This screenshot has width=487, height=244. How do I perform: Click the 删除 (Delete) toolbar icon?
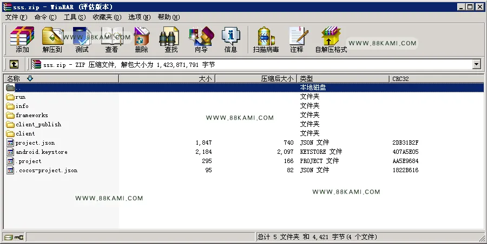pos(141,36)
